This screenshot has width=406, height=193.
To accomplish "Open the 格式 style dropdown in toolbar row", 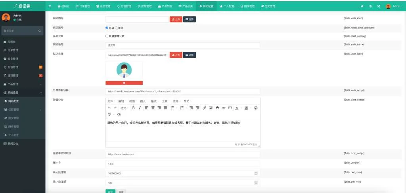I will coord(124,108).
